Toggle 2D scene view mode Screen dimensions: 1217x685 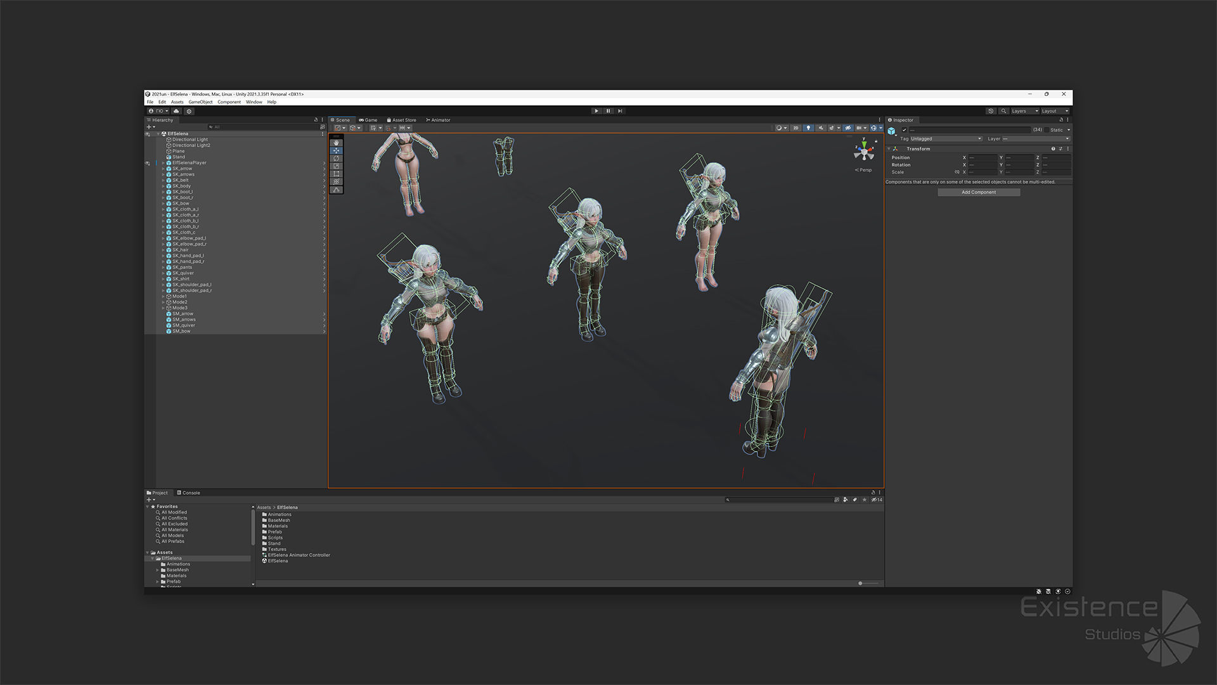pos(796,128)
